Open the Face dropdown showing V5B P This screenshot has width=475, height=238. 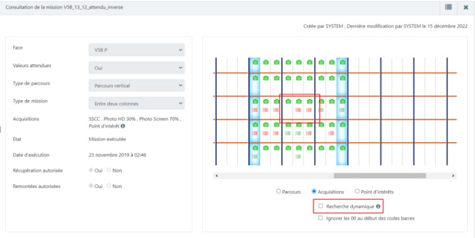137,50
